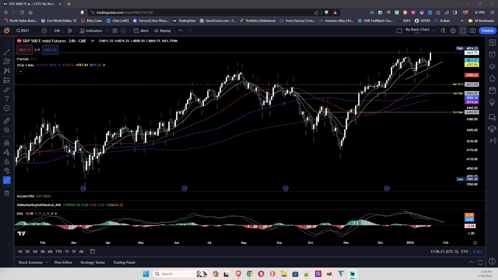Viewport: 498px width, 280px height.
Task: Open chart settings gear
Action: 453,31
